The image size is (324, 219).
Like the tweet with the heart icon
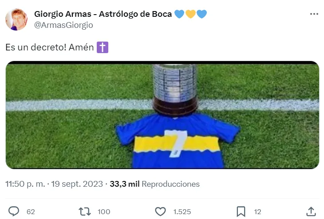(160, 211)
